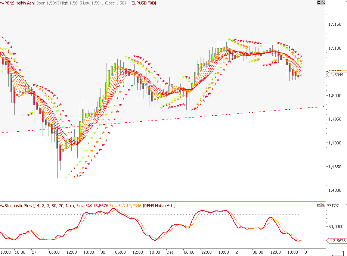Select the Slow %K 13,5676 legend entry
This screenshot has width=347, height=256.
coord(92,206)
